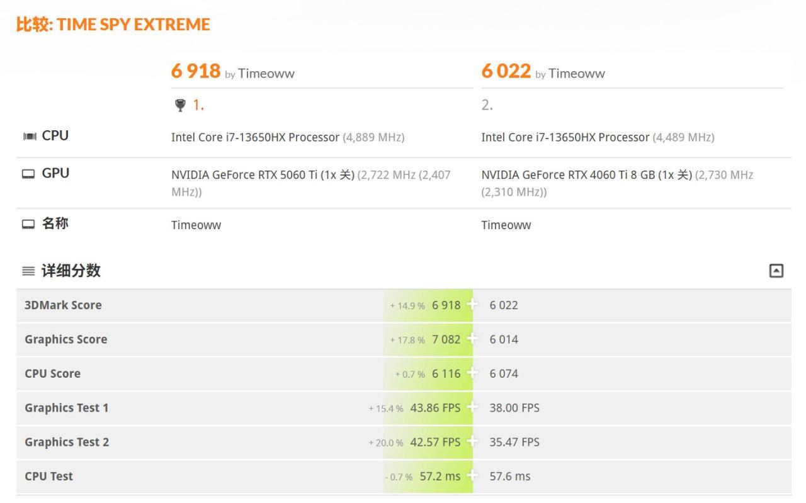Open the 6 022 score result
Screen dimensions: 806x503
[x=506, y=71]
